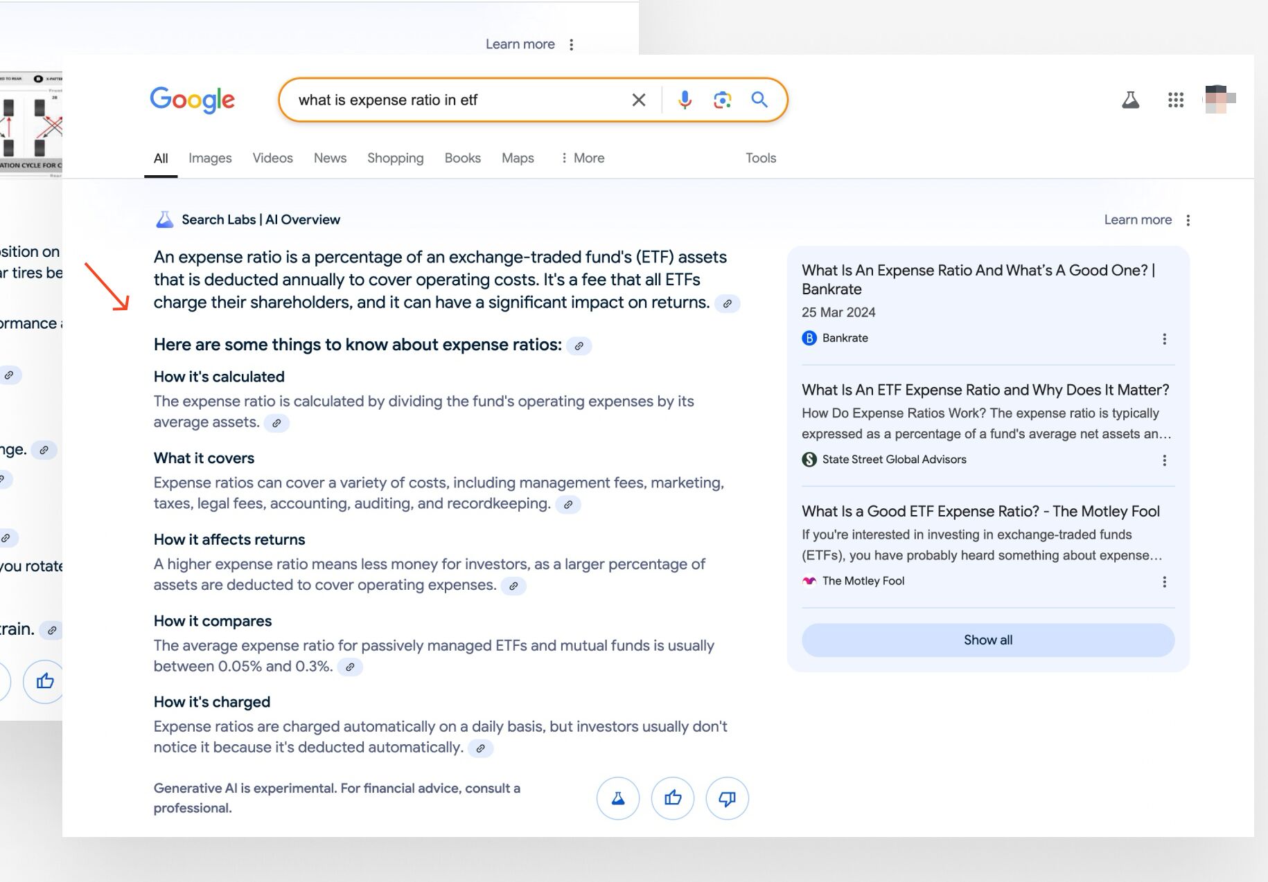Give thumbs up feedback on the AI Overview

click(x=672, y=798)
